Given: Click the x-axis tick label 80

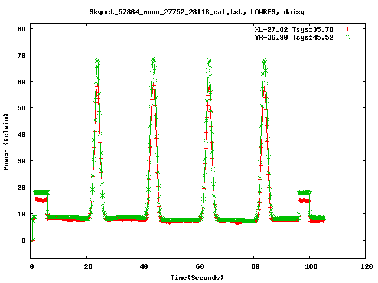Looking at the screenshot, I should 255,266.
